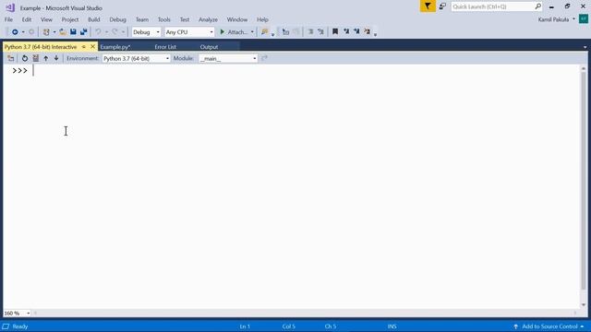The width and height of the screenshot is (591, 332).
Task: Click the icon right of the Module dropdown
Action: coord(264,58)
